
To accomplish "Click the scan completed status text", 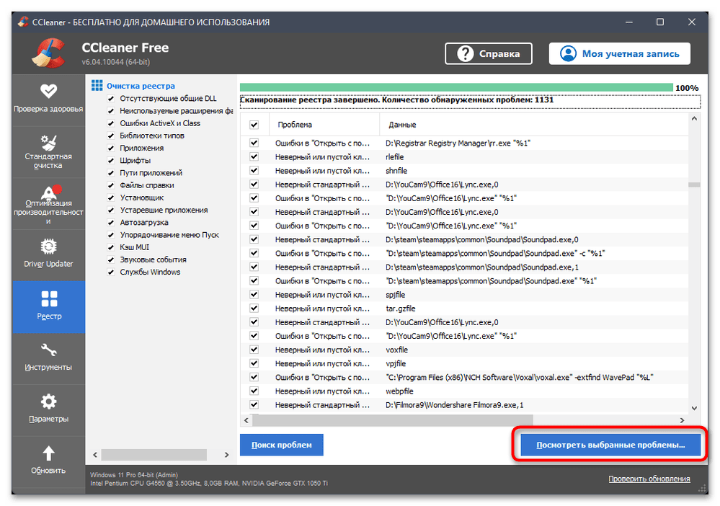I will click(x=396, y=99).
